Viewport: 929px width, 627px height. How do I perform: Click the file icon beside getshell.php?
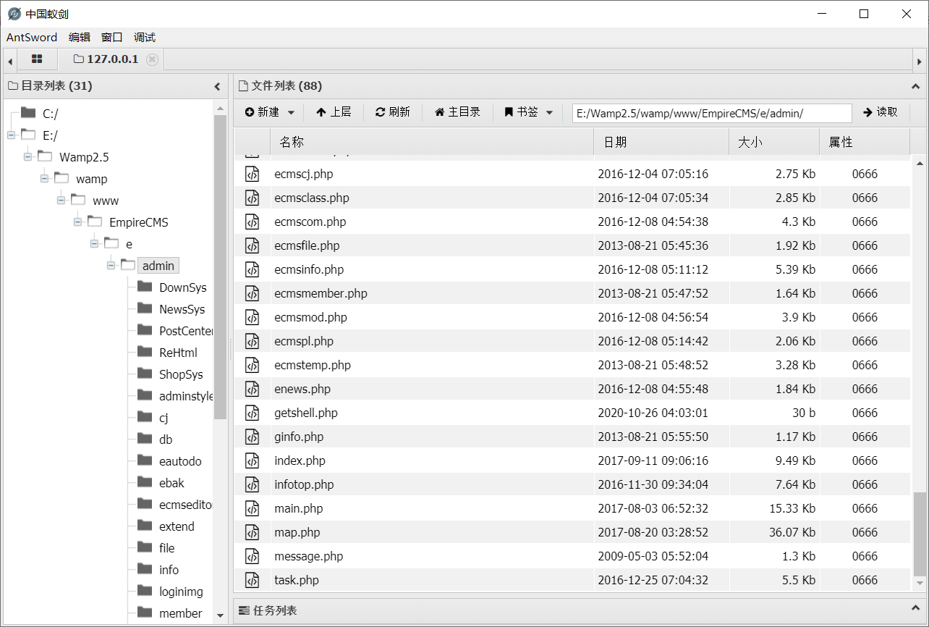click(x=252, y=413)
